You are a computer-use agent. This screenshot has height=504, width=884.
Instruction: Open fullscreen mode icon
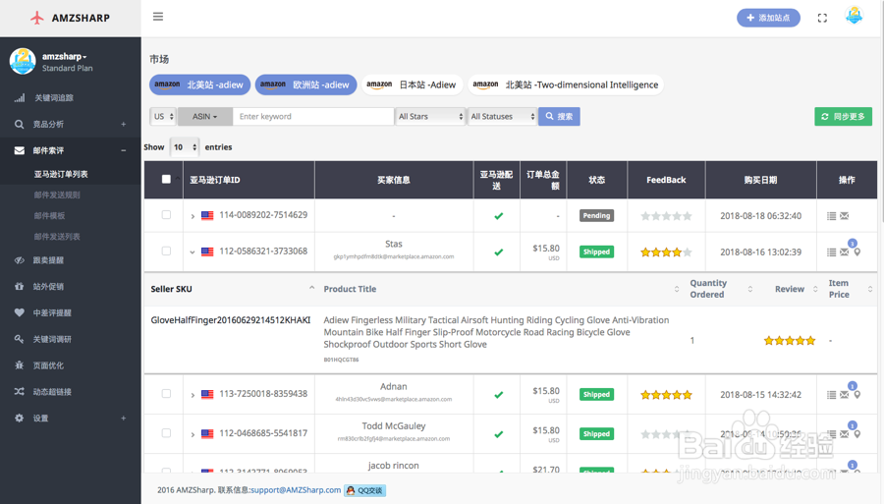[x=822, y=18]
